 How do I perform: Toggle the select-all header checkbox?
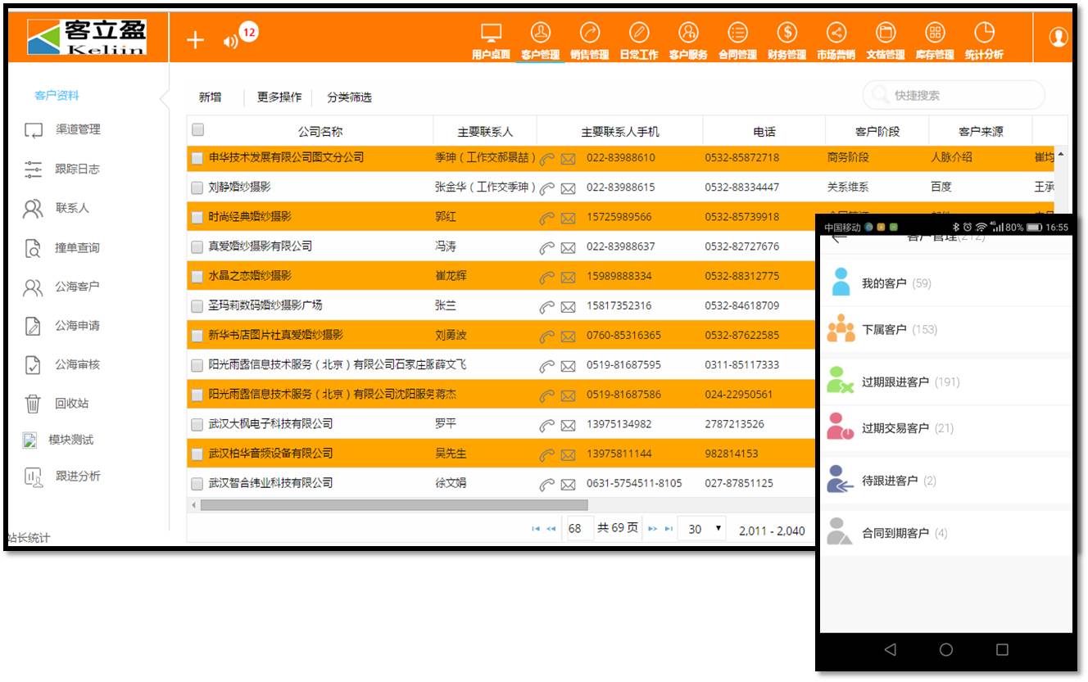click(197, 129)
